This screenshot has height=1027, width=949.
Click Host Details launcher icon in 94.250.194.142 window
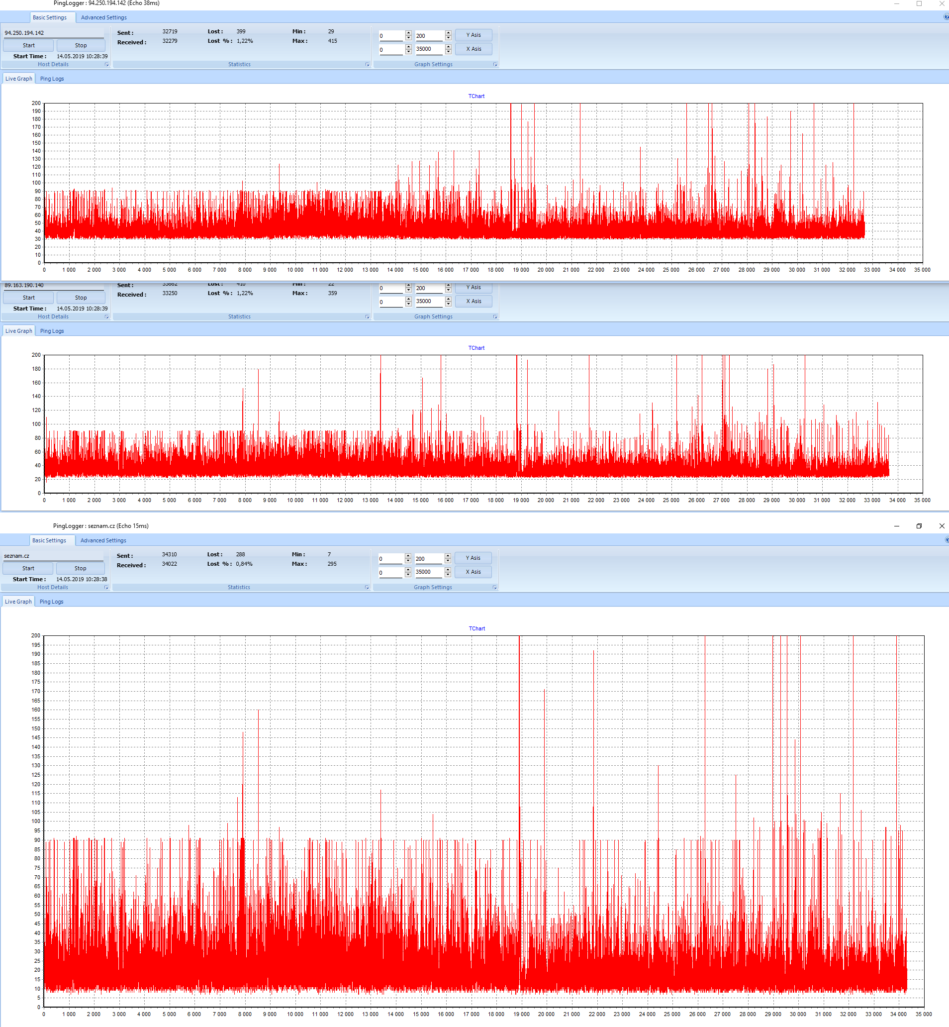click(107, 65)
